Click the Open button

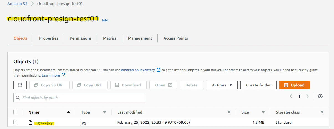pyautogui.click(x=163, y=85)
